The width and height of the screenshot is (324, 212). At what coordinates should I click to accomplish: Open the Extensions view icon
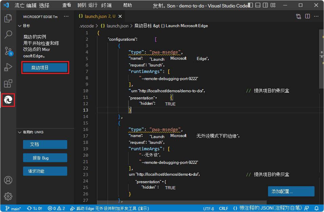(x=8, y=84)
